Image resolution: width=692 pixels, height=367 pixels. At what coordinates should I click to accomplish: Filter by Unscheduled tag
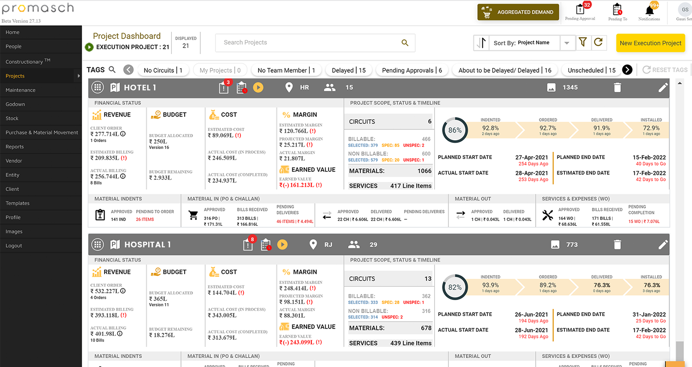pyautogui.click(x=591, y=70)
